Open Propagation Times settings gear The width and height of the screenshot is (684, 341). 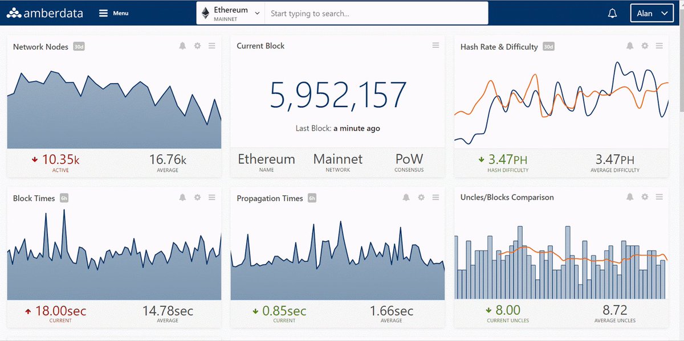(421, 198)
